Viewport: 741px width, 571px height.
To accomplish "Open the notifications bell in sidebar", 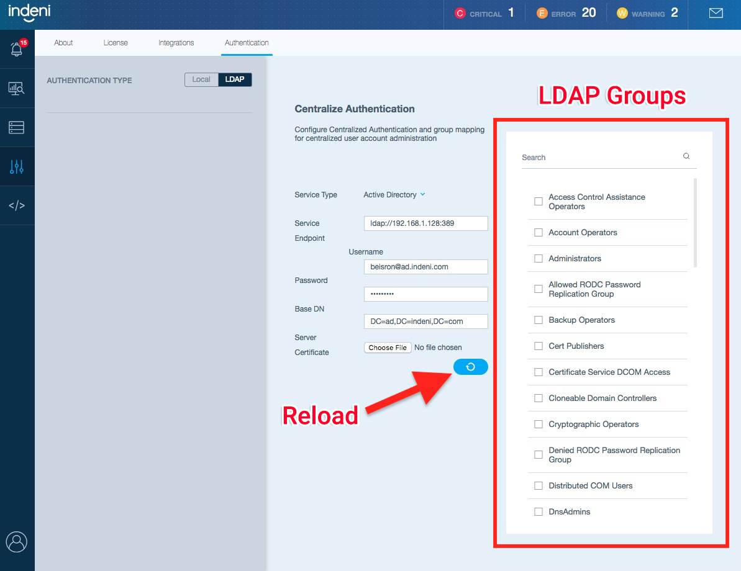I will (17, 50).
